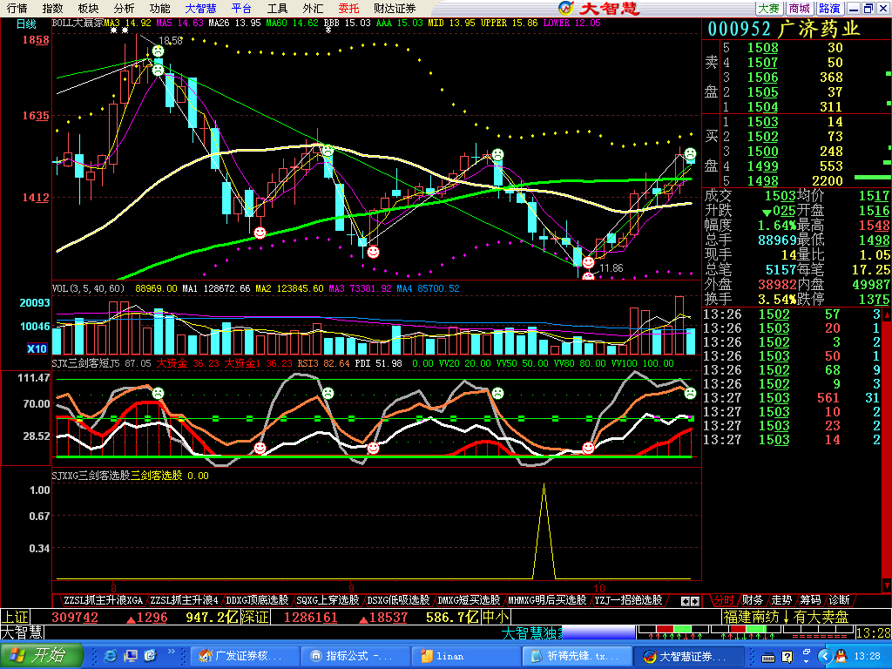
Task: Click the 5th sell-order price 1508
Action: 762,48
